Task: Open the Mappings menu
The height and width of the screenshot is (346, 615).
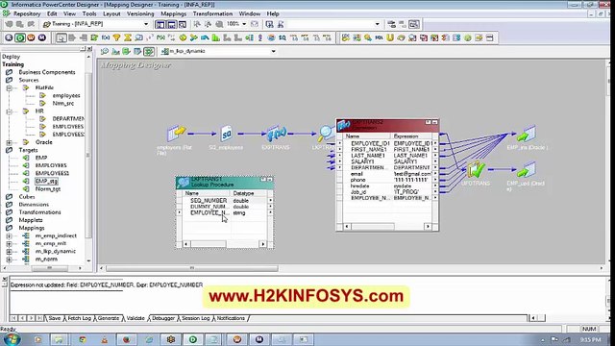Action: [x=174, y=13]
